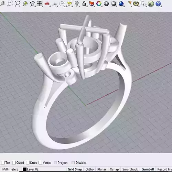Enable the Quad osnap checkbox
The height and width of the screenshot is (172, 172).
pyautogui.click(x=14, y=163)
